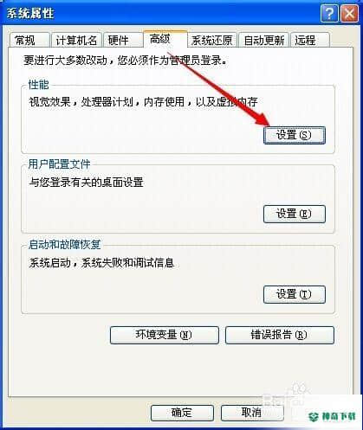Click the active 高级 tab
The height and width of the screenshot is (430, 363).
coord(165,39)
